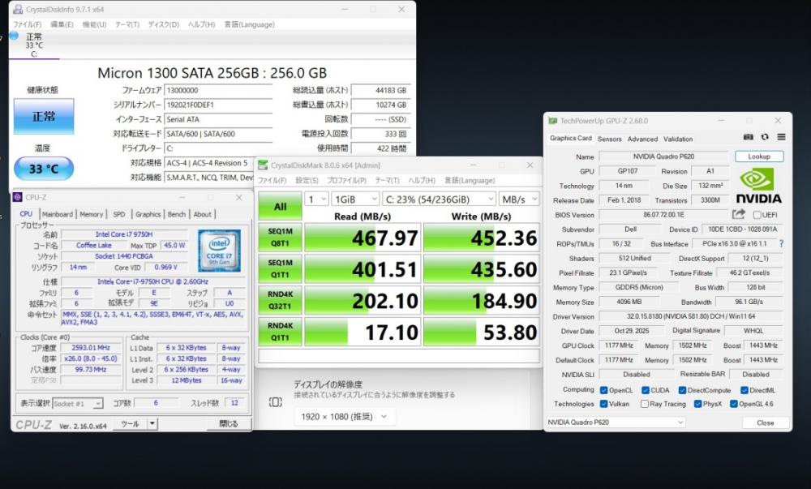The image size is (811, 489).
Task: Click SEQ1M Q8T1 read result bar 467.97
Action: coord(362,238)
